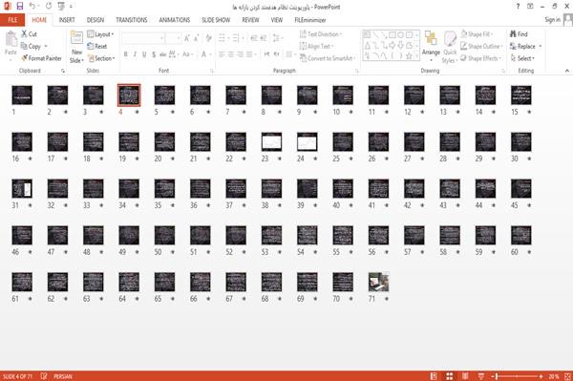The height and width of the screenshot is (381, 573).
Task: Clear all text formatting
Action: click(x=209, y=37)
